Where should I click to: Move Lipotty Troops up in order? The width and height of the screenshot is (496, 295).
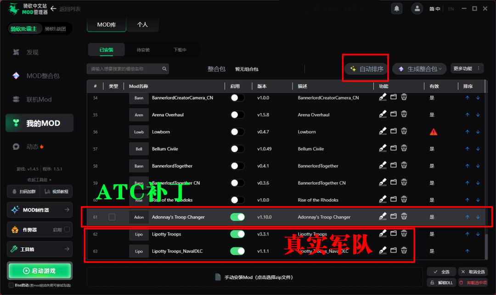(467, 234)
